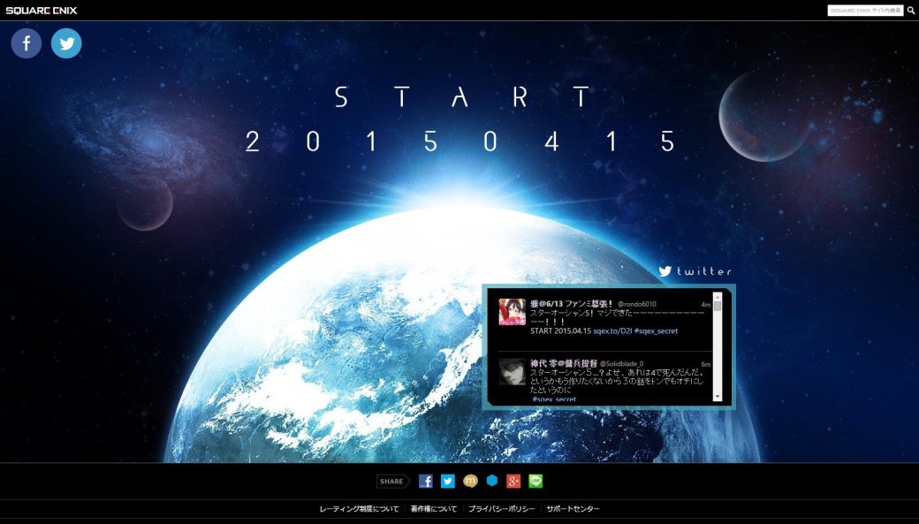919x524 pixels.
Task: Open レーティング制度について footer link
Action: tap(359, 509)
